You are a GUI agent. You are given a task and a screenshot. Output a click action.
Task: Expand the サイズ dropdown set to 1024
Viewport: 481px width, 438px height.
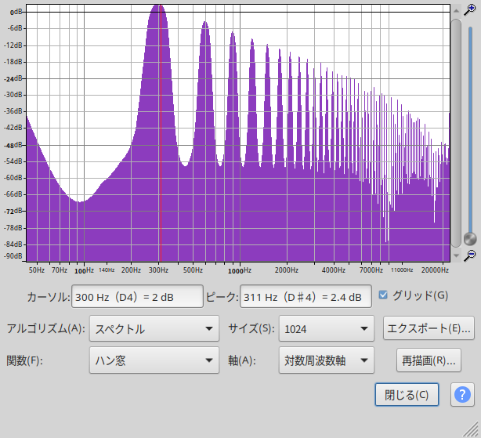pyautogui.click(x=327, y=329)
